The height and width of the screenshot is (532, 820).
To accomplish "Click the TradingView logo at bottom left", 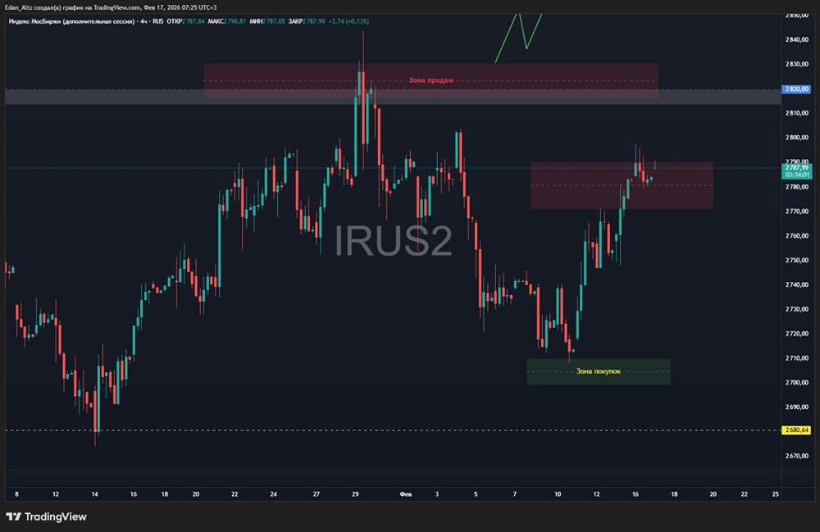I will click(46, 517).
